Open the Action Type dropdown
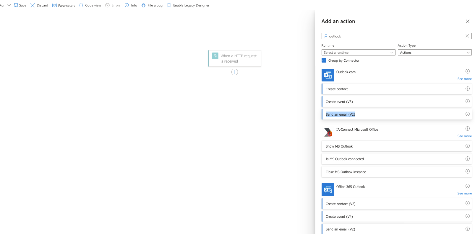The width and height of the screenshot is (475, 234). tap(435, 53)
